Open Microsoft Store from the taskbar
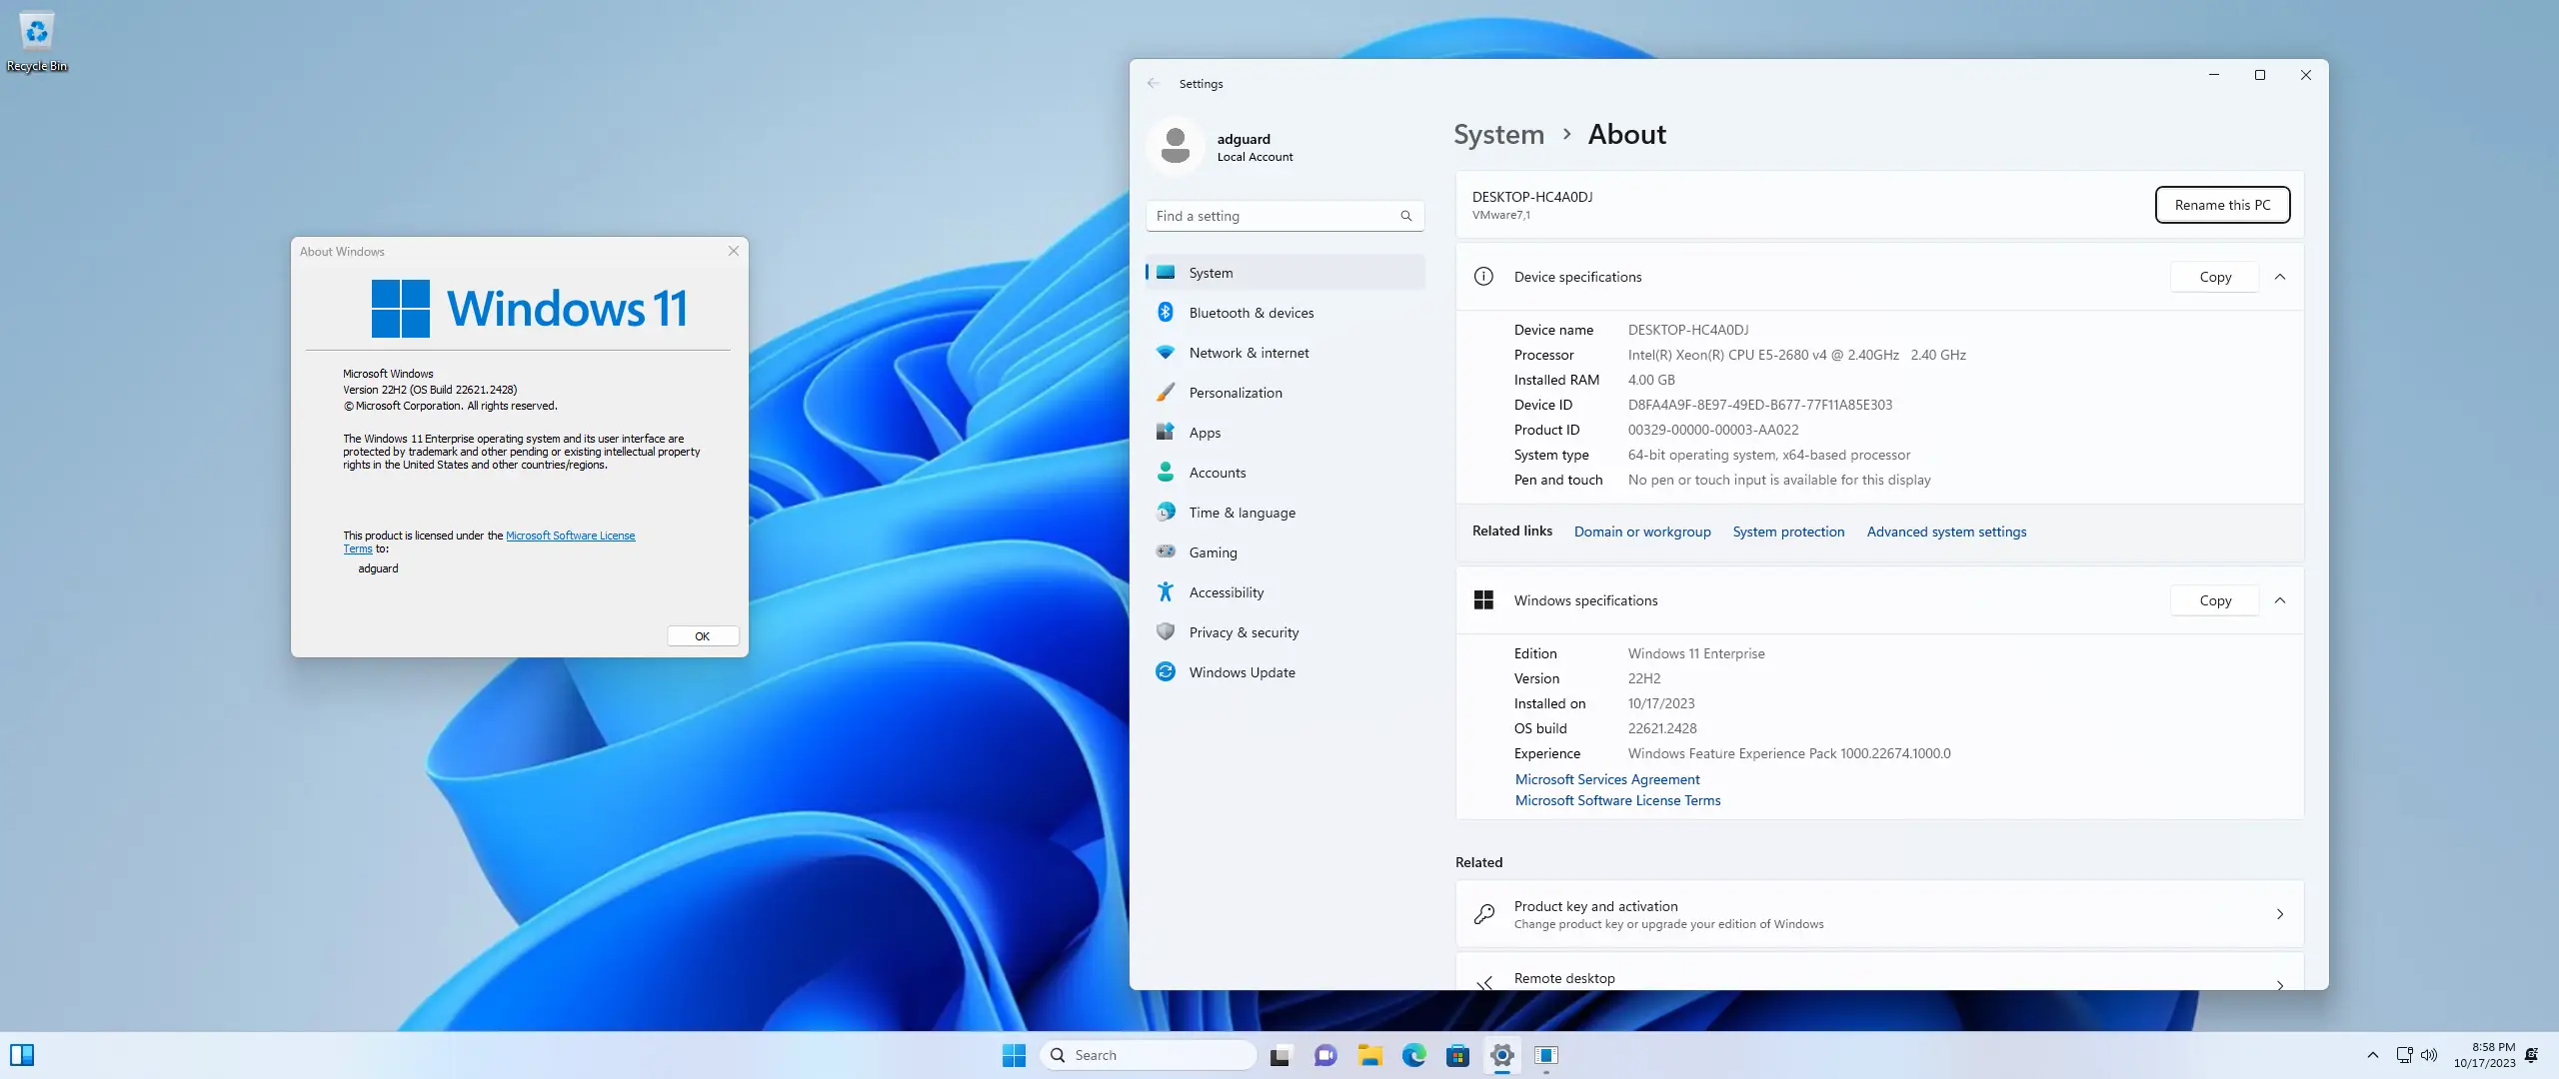The width and height of the screenshot is (2559, 1079). (1458, 1055)
